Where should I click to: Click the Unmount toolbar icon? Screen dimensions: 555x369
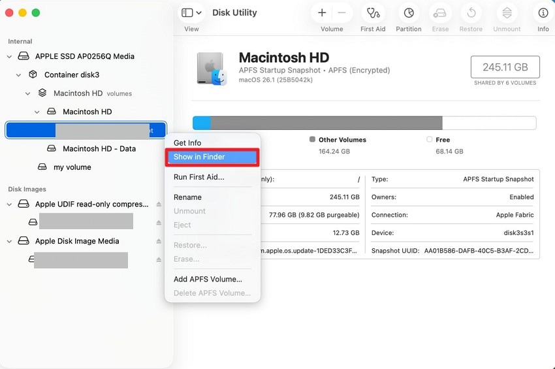(507, 13)
